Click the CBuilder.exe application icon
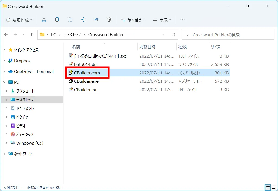This screenshot has height=191, width=278. point(71,81)
